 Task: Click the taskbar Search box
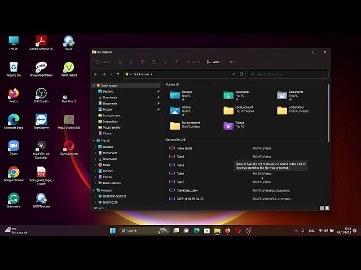pos(145,231)
